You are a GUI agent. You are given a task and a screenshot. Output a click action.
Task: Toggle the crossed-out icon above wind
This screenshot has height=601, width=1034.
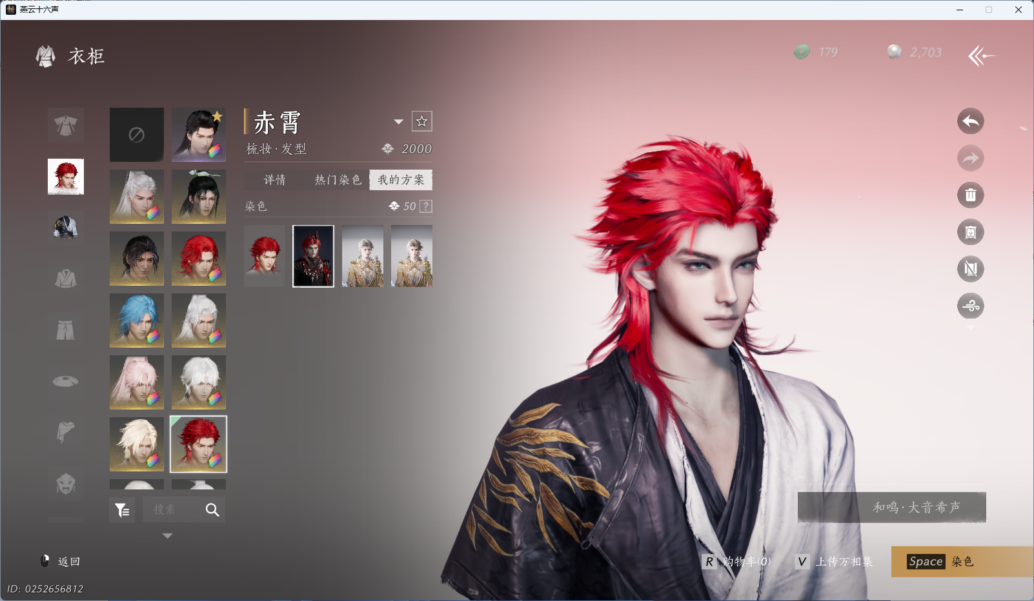(x=970, y=269)
